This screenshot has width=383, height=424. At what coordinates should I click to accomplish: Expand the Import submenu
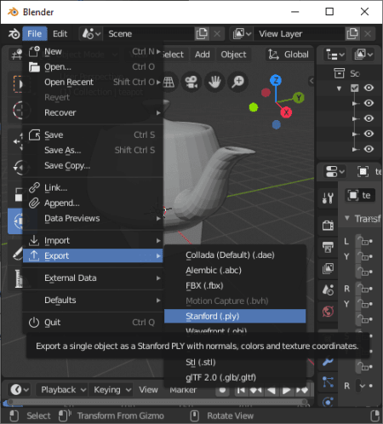click(93, 240)
